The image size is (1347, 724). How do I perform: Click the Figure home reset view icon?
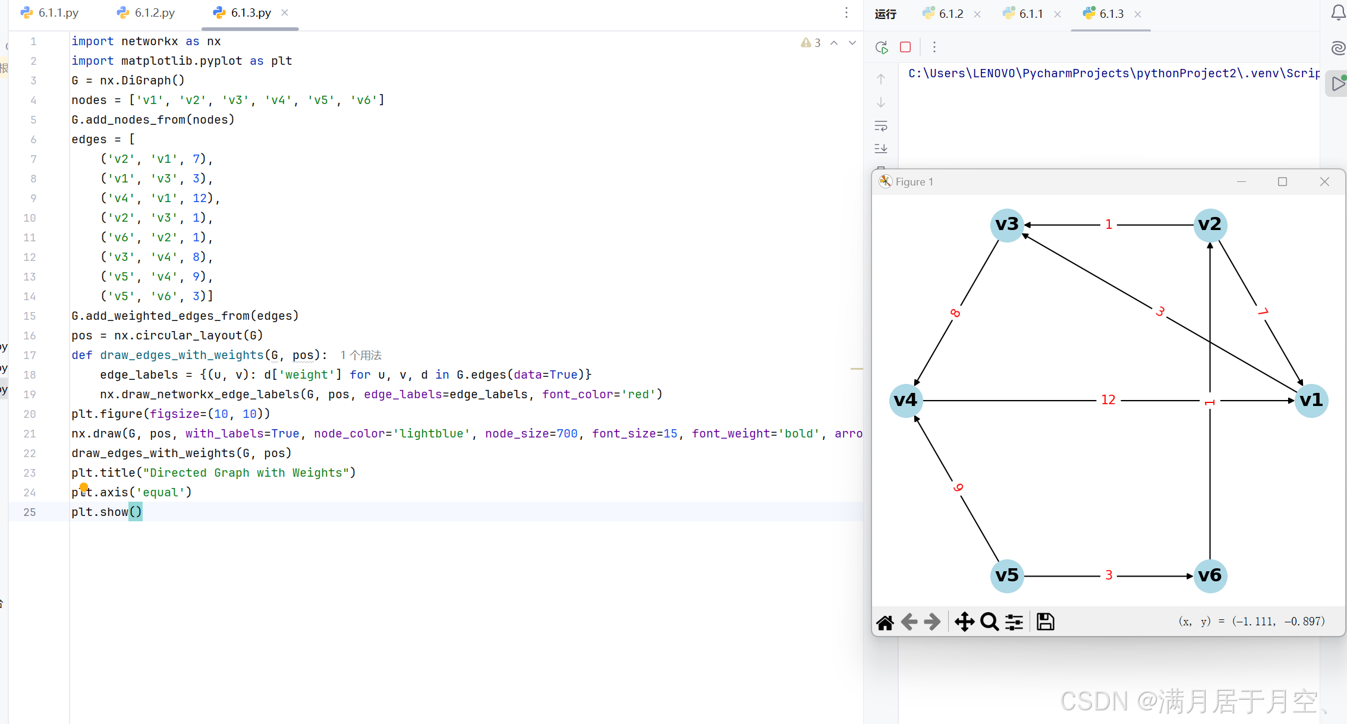[x=885, y=622]
